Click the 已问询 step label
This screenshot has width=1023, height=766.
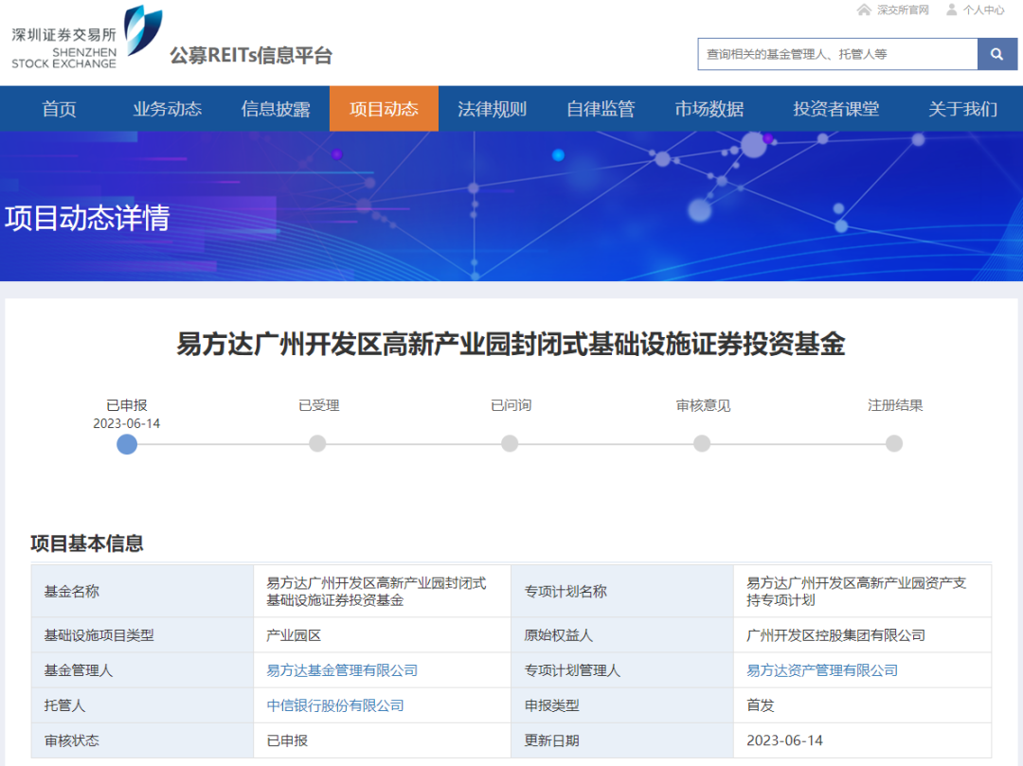click(511, 405)
